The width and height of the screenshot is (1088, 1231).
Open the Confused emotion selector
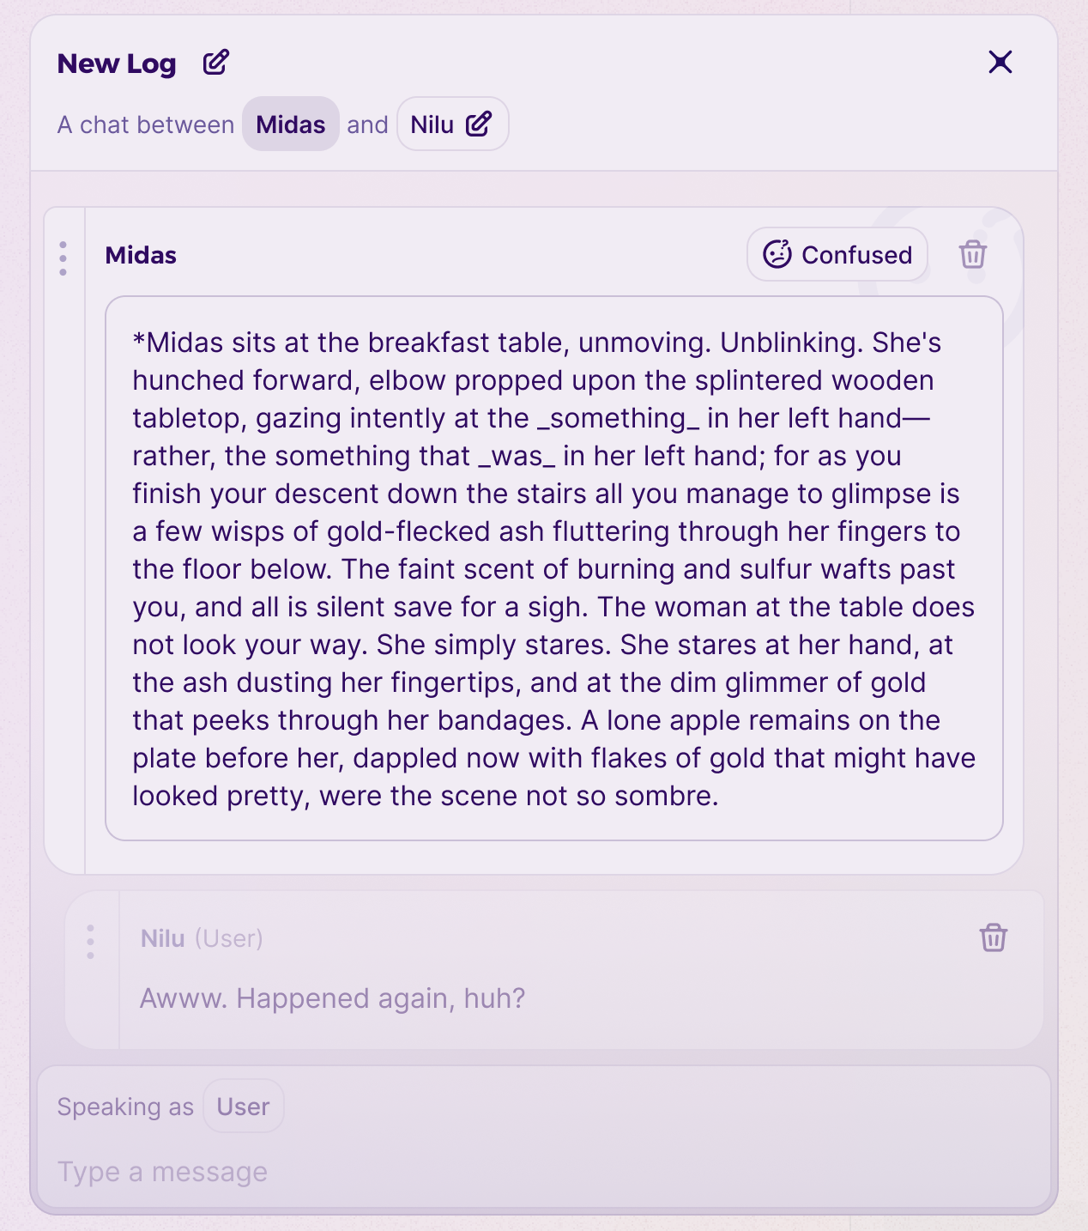(x=837, y=255)
